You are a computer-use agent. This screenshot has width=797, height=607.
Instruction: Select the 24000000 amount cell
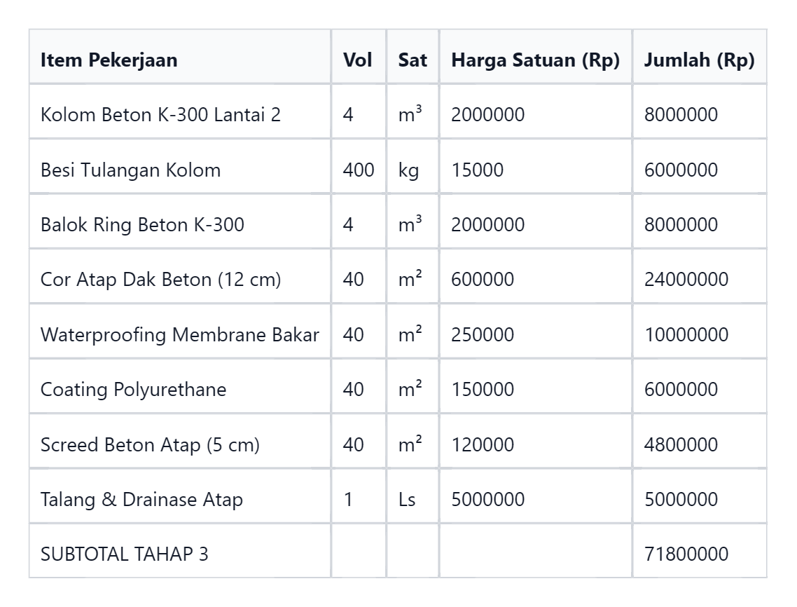700,277
